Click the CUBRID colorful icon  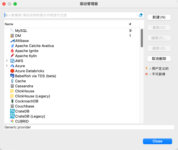coord(12,121)
